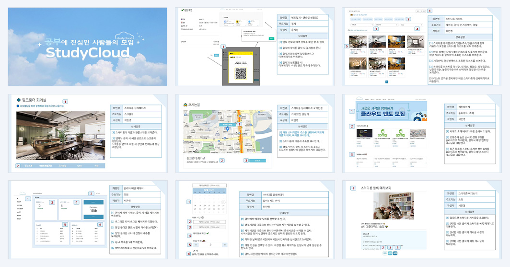This screenshot has height=267, width=510.
Task: Click the studyroom search input field
Action: point(382,11)
